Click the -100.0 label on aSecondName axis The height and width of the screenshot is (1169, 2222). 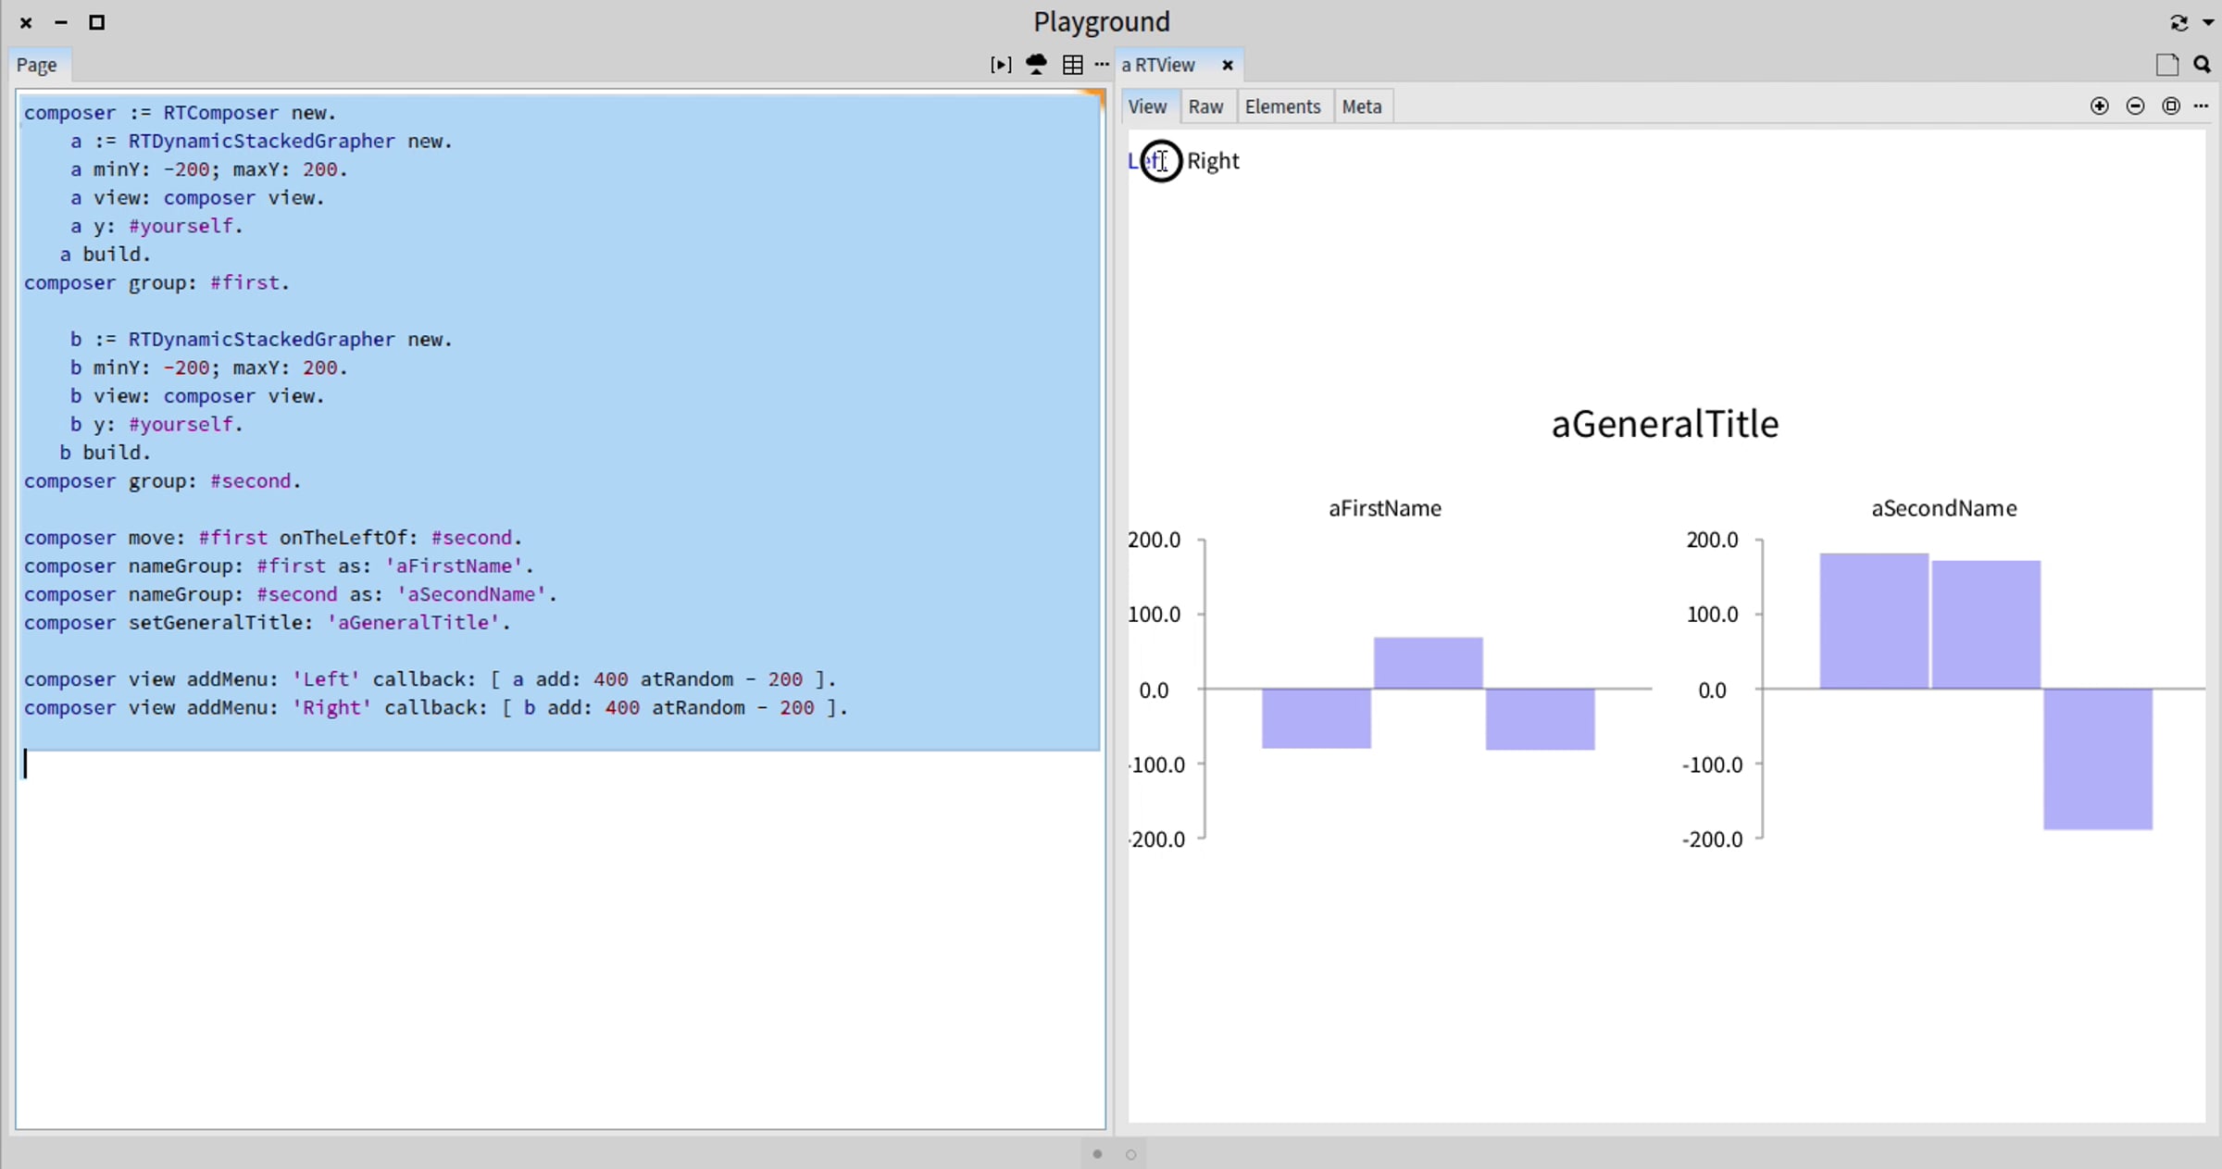point(1712,765)
